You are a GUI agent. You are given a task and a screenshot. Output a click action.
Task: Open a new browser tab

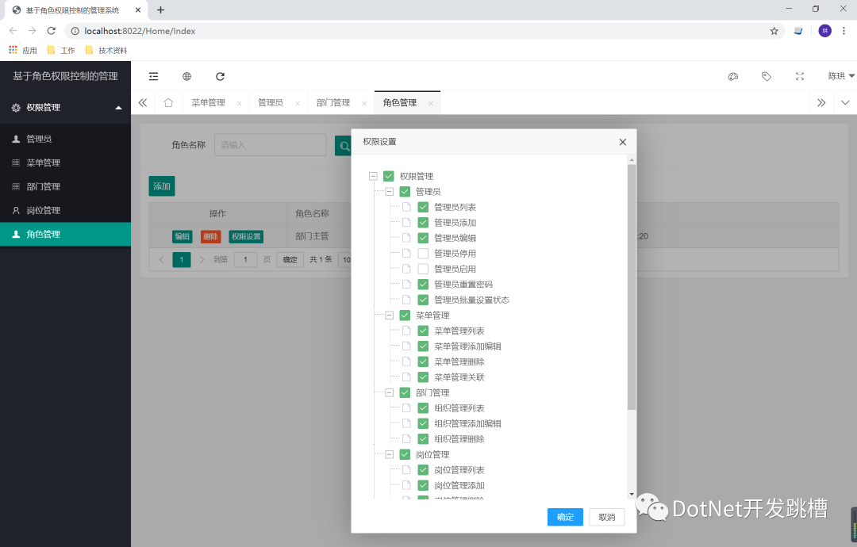[x=160, y=10]
